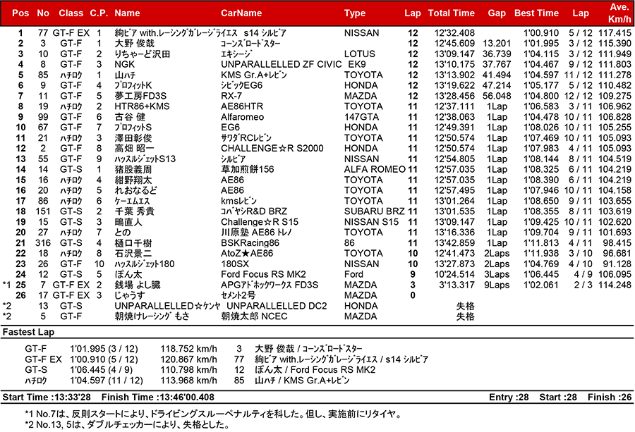Click the winning total time 12'32.408
The image size is (635, 432).
click(x=454, y=32)
